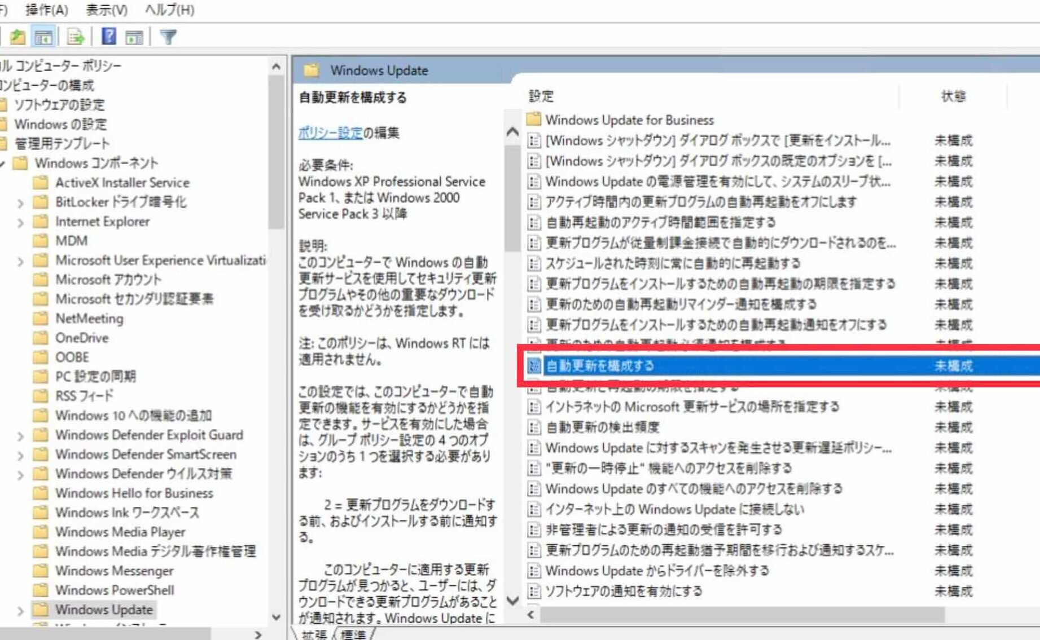Select the Windows 10 への機能の追加 tree item
The image size is (1040, 640).
point(134,416)
